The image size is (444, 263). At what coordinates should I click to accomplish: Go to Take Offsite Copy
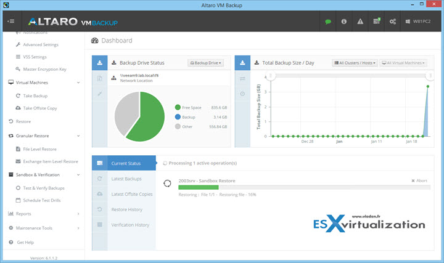[x=40, y=108]
